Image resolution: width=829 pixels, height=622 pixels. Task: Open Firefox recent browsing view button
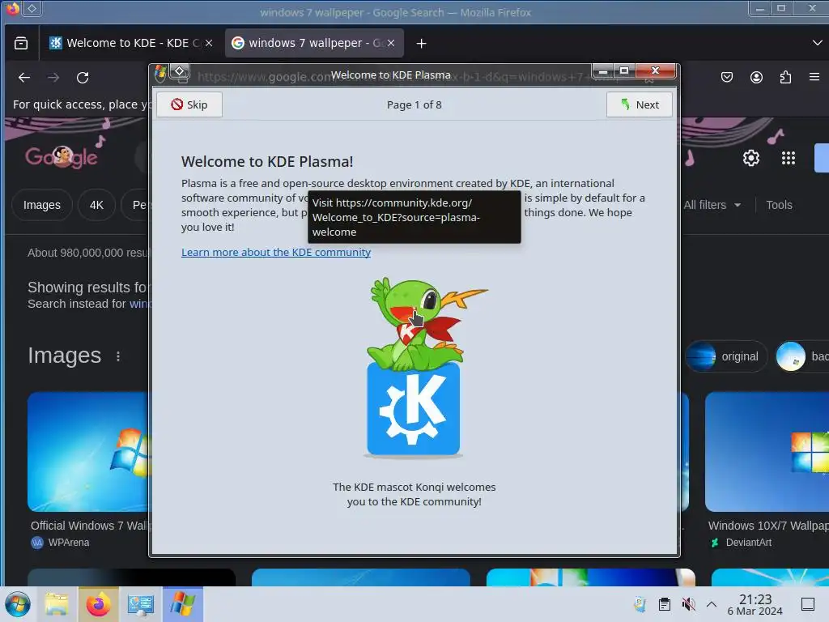point(21,43)
